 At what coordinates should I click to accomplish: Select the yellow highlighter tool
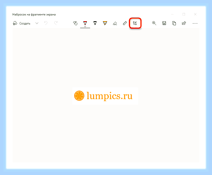[105, 23]
